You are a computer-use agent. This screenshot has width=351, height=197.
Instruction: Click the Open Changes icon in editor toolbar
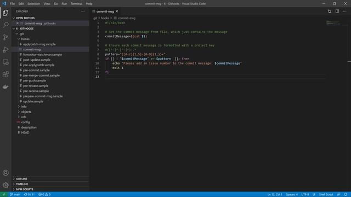tap(330, 11)
